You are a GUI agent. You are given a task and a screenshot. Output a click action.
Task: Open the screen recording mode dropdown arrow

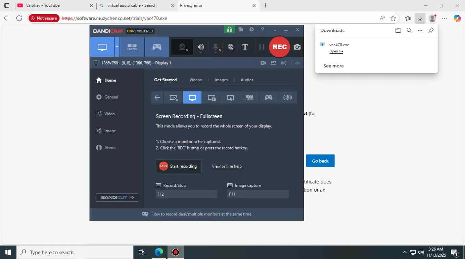pyautogui.click(x=117, y=47)
